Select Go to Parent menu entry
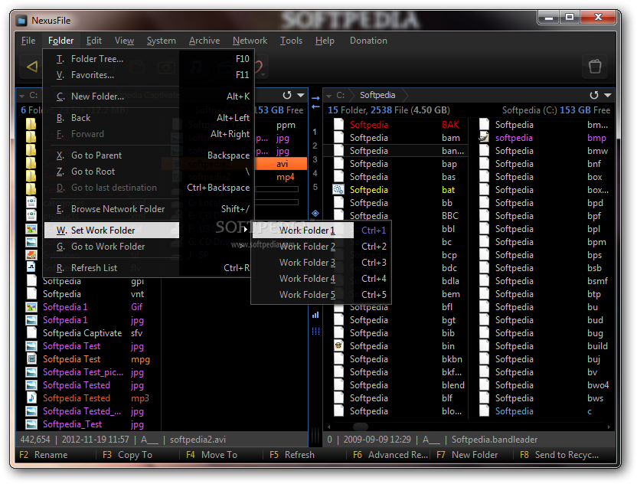 tap(149, 155)
